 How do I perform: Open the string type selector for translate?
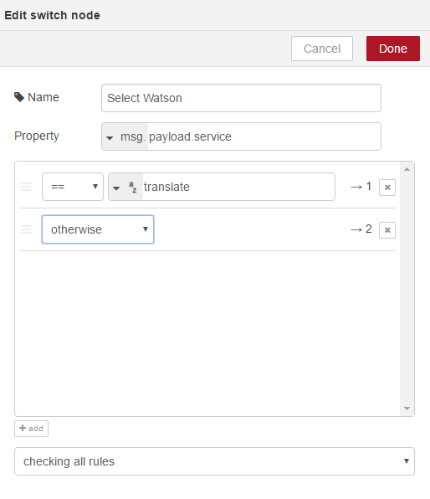pyautogui.click(x=125, y=187)
